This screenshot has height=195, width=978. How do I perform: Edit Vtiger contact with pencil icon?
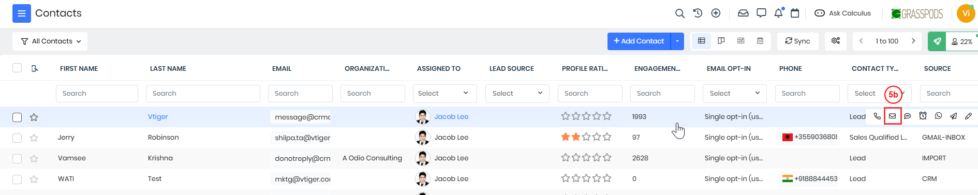point(969,116)
